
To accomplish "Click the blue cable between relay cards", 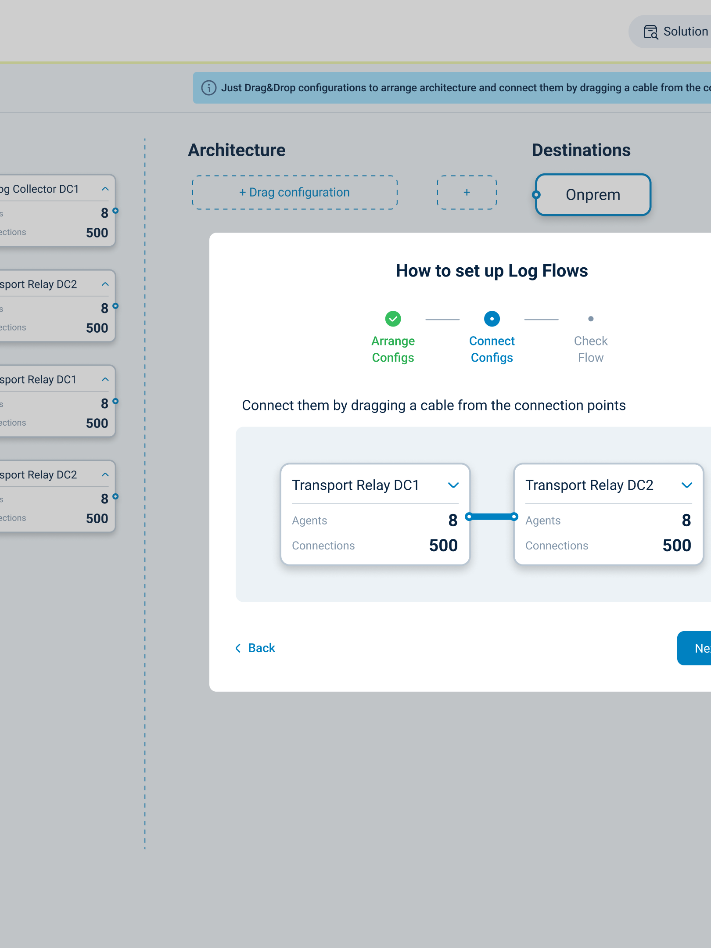I will [492, 517].
